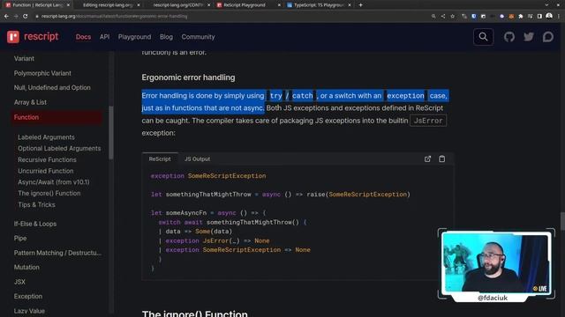Viewport: 565px width, 317px height.
Task: Copy code example with clipboard icon
Action: pos(441,158)
